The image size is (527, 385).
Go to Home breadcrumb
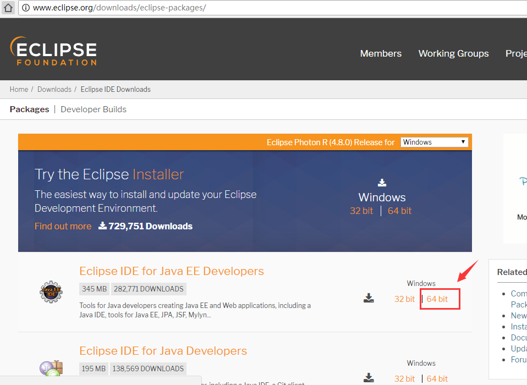(19, 89)
